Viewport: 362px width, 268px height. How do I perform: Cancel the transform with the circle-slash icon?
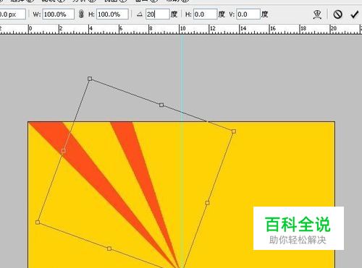pyautogui.click(x=337, y=14)
